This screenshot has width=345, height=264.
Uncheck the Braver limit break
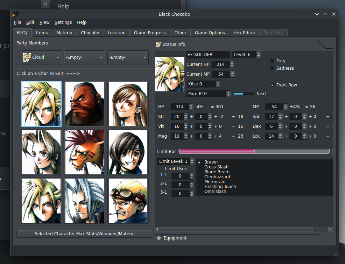(199, 162)
